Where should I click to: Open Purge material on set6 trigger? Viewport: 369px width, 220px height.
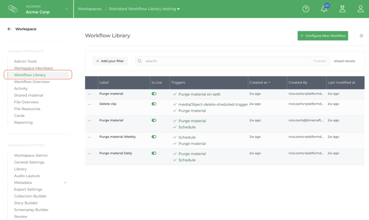199,94
